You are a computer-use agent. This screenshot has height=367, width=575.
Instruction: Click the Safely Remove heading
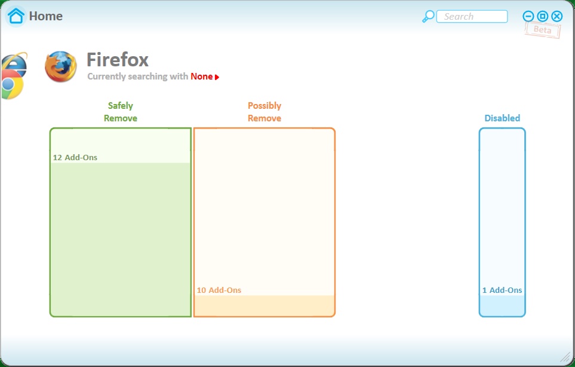click(121, 112)
